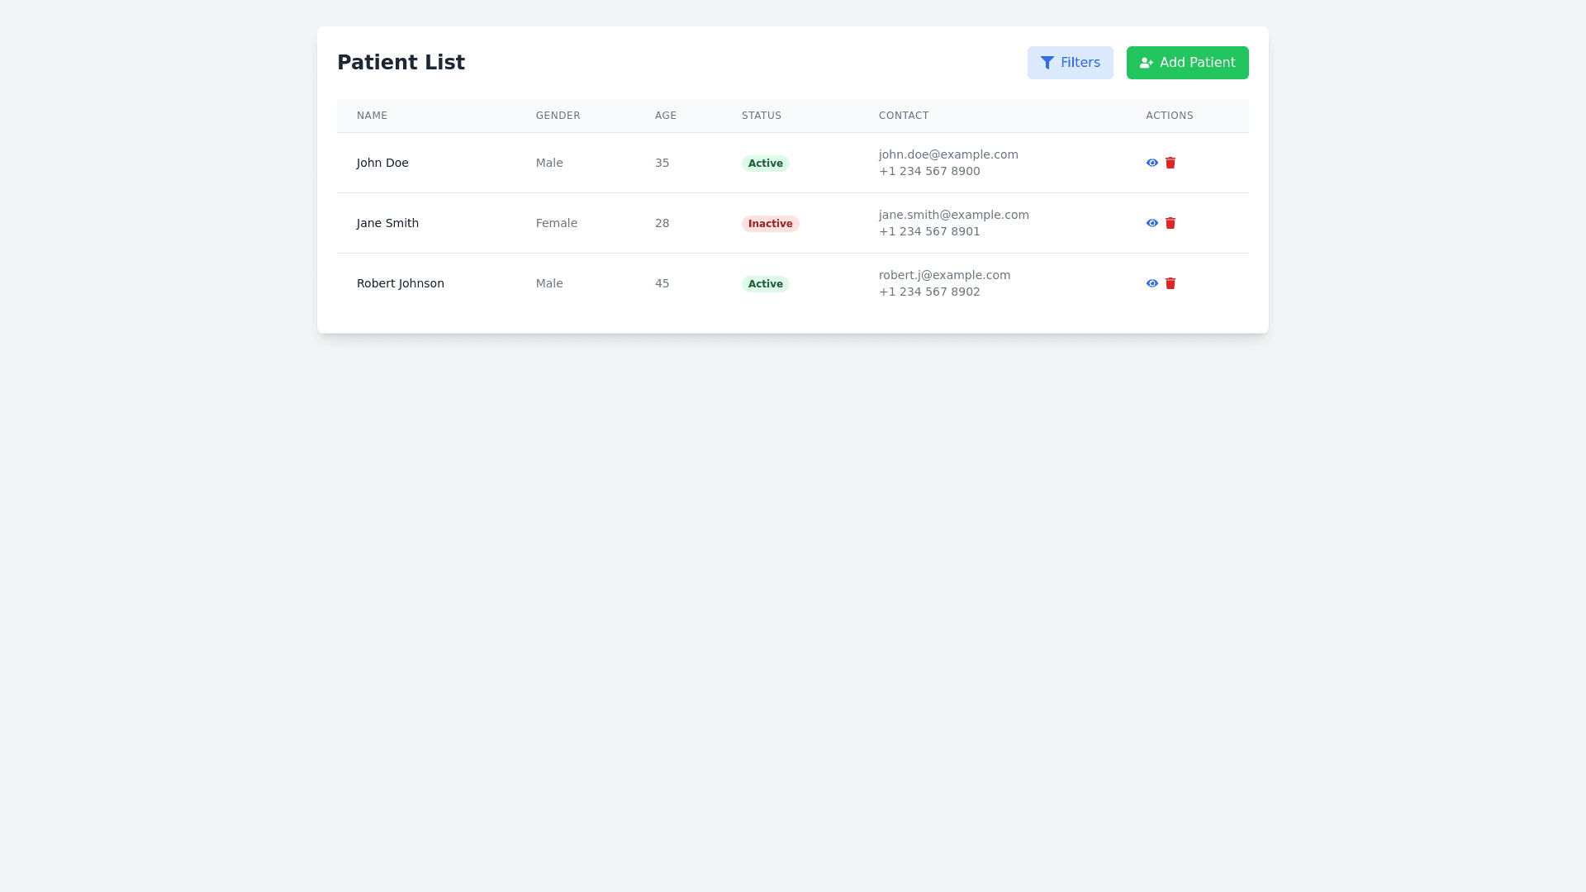
Task: Click phone number +1 234 567 8902
Action: pyautogui.click(x=928, y=292)
